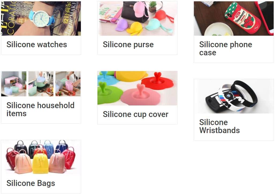The width and height of the screenshot is (275, 194).
Task: Open the BMW wristbands product photo
Action: pos(233,96)
